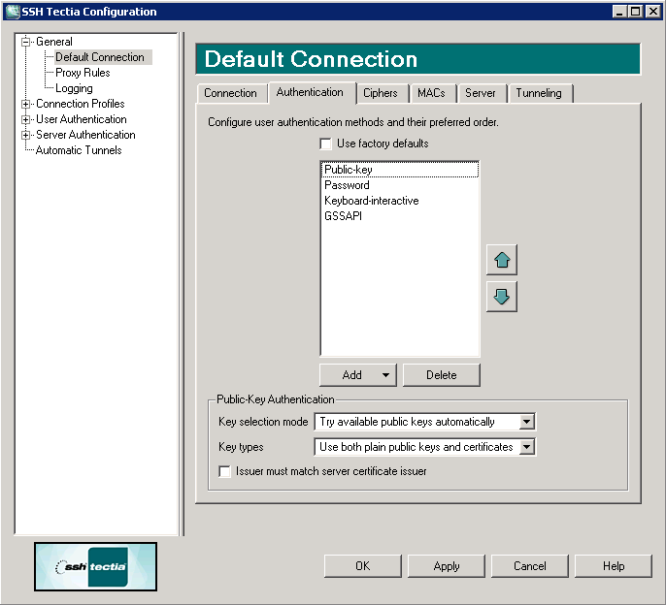Select Server Authentication tree label
The image size is (666, 605).
(x=85, y=136)
